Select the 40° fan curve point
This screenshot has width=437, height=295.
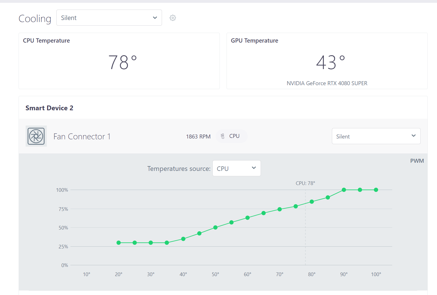pyautogui.click(x=183, y=239)
